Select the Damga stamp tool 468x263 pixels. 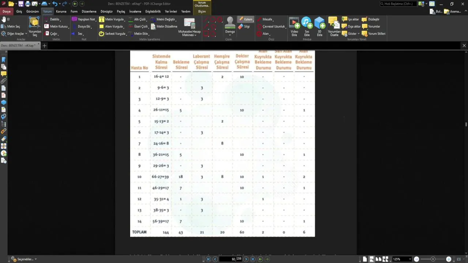pos(230,26)
